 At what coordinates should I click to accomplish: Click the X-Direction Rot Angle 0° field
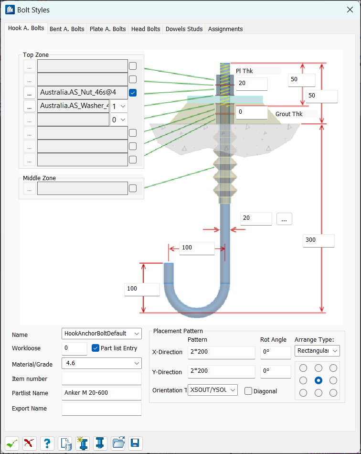tap(276, 352)
